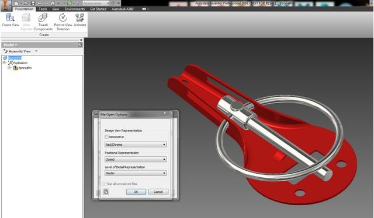Click the help question mark icon in dialog

point(106,192)
